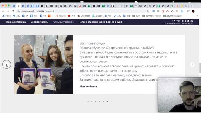This screenshot has width=201, height=113.
Task: Open Все программы menu item
Action: pos(40,22)
